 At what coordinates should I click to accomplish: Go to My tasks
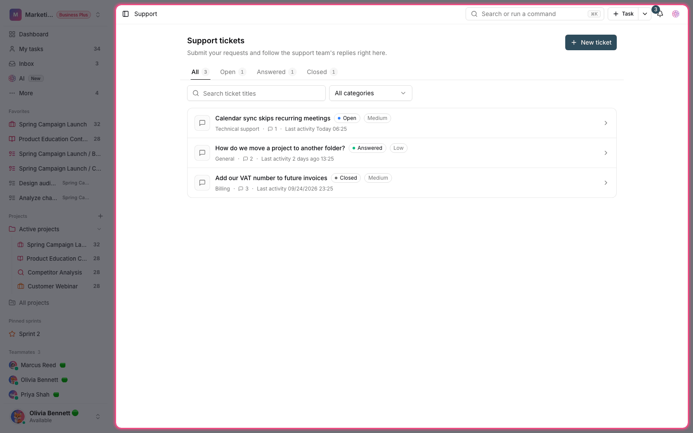pyautogui.click(x=55, y=49)
